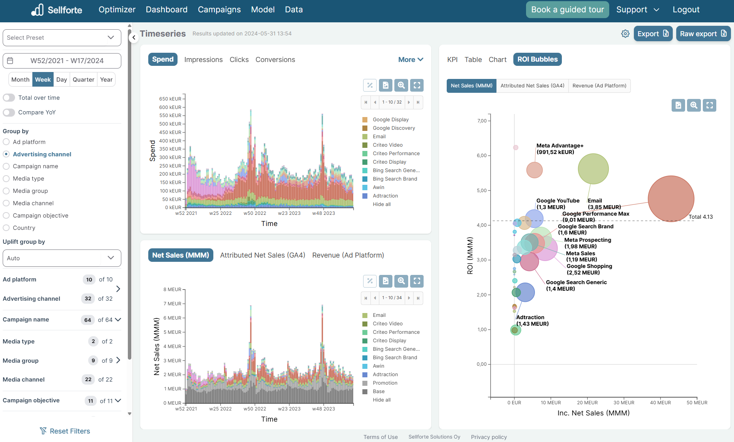Open the Privacy policy link
The image size is (734, 442).
[489, 437]
